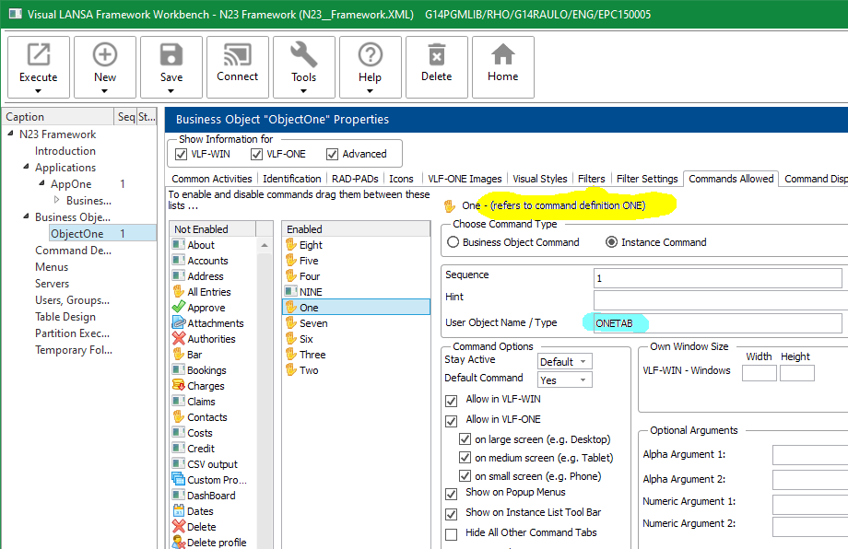Click the Connect toolbar icon

click(238, 54)
